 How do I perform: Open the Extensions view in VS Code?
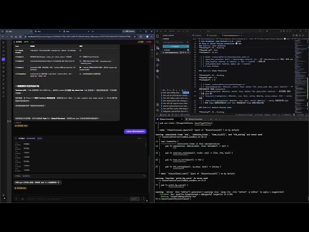[x=157, y=59]
